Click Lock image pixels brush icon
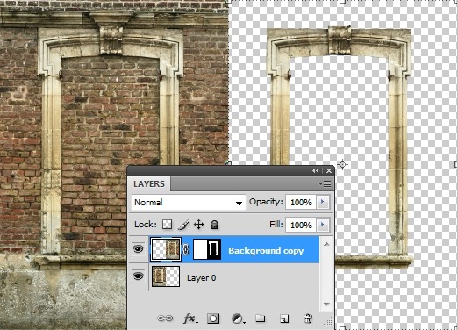 (183, 225)
